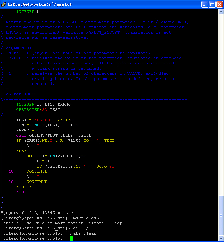Click the comment date 'C 25-Mar-1988'
Image resolution: width=224 pixels, height=242 pixels.
pos(17,94)
